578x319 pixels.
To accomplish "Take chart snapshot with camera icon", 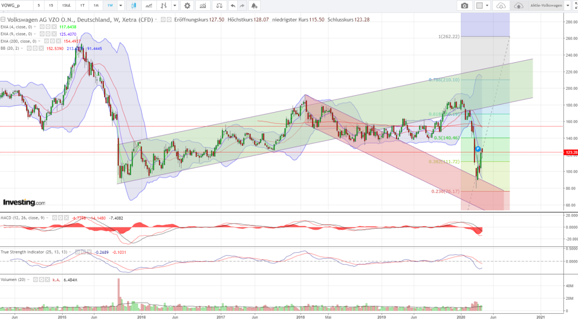I will [465, 6].
